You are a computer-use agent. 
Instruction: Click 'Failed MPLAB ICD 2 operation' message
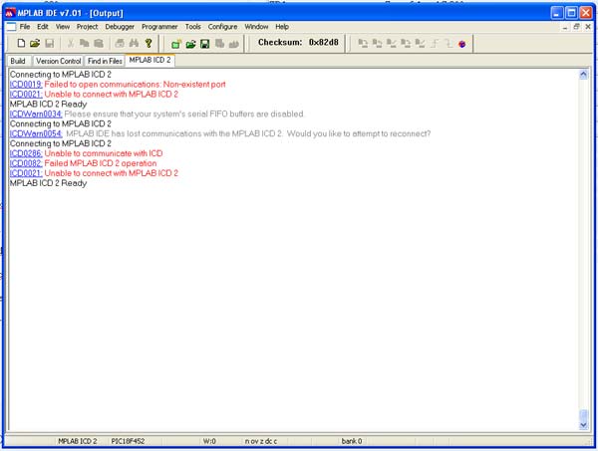[x=101, y=164]
